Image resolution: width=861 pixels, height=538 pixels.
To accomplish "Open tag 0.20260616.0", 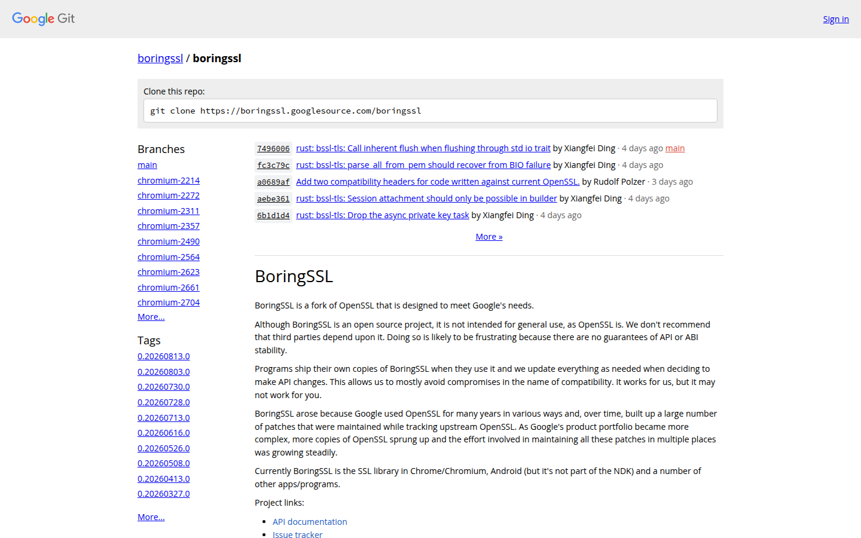I will click(x=164, y=433).
